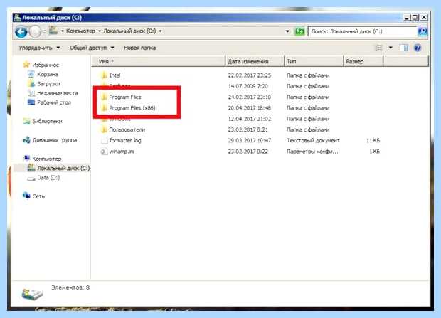Viewport: 441px width, 318px height.
Task: Click the Сеть network icon
Action: click(x=26, y=196)
